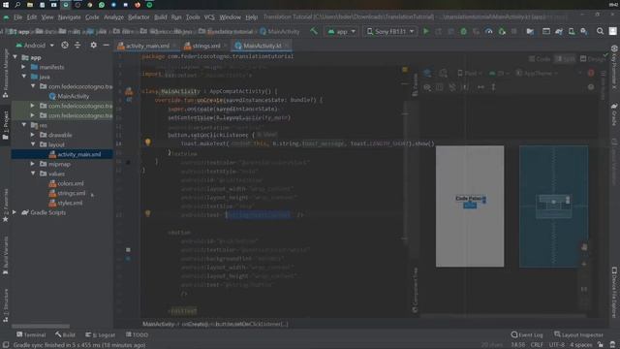Open the Android profiler gauge icon
Screen dimensions: 620x349
point(488,31)
